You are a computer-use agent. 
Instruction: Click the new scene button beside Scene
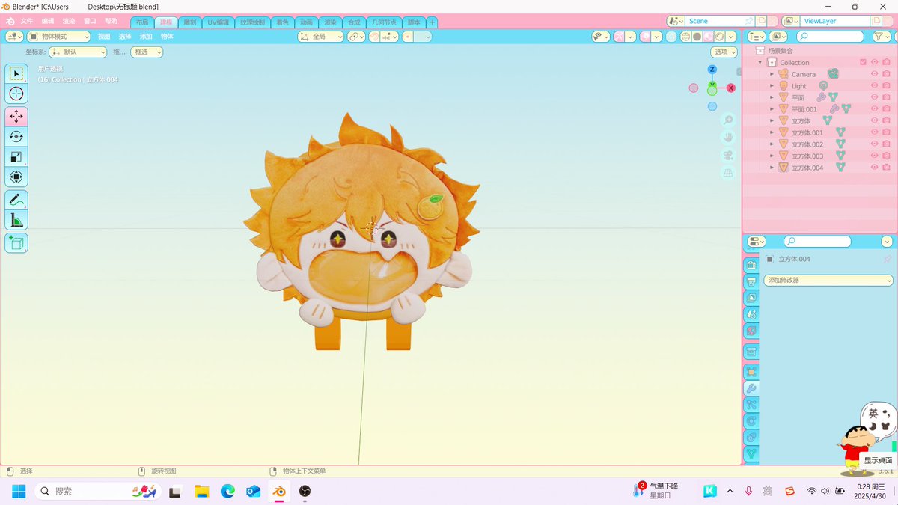[x=761, y=22]
